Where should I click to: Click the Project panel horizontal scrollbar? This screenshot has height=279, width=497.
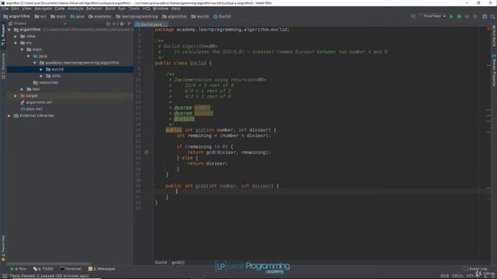49,263
